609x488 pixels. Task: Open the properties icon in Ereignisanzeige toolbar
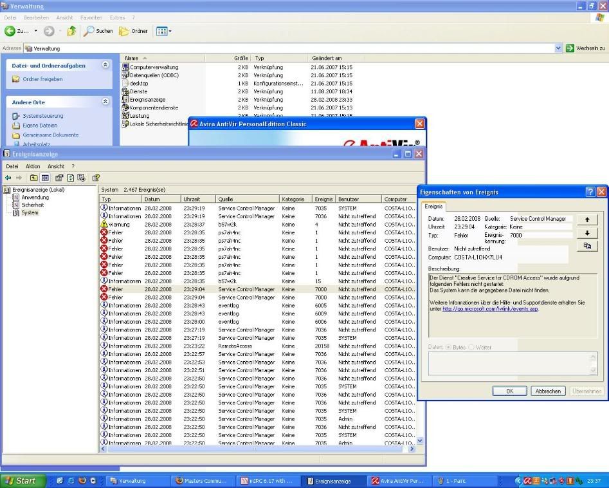[x=59, y=178]
